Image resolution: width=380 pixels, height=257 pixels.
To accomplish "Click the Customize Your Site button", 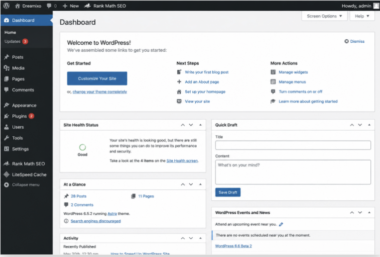I will (97, 79).
